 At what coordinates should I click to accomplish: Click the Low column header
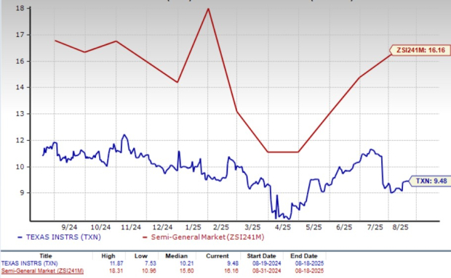click(x=140, y=256)
